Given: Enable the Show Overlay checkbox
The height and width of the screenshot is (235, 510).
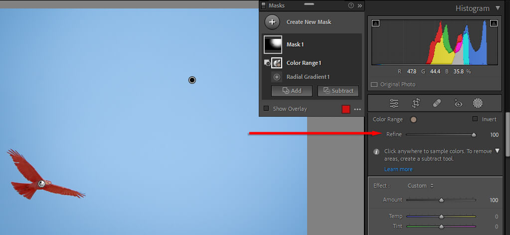Looking at the screenshot, I should point(266,109).
